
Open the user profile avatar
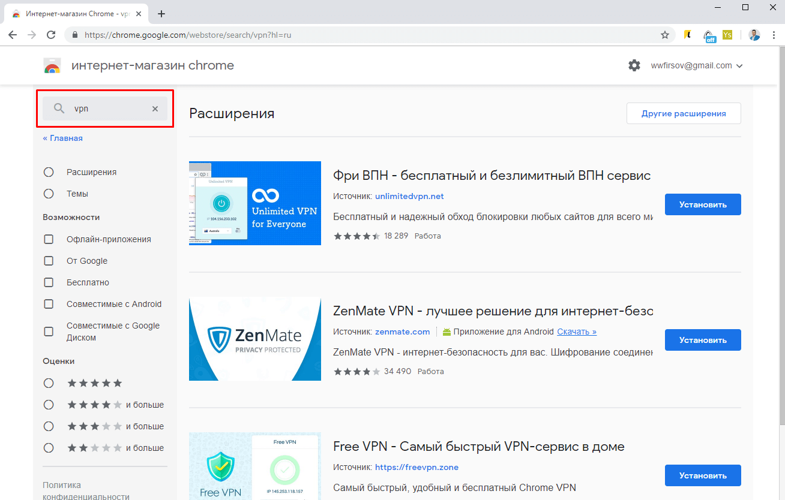pyautogui.click(x=754, y=35)
